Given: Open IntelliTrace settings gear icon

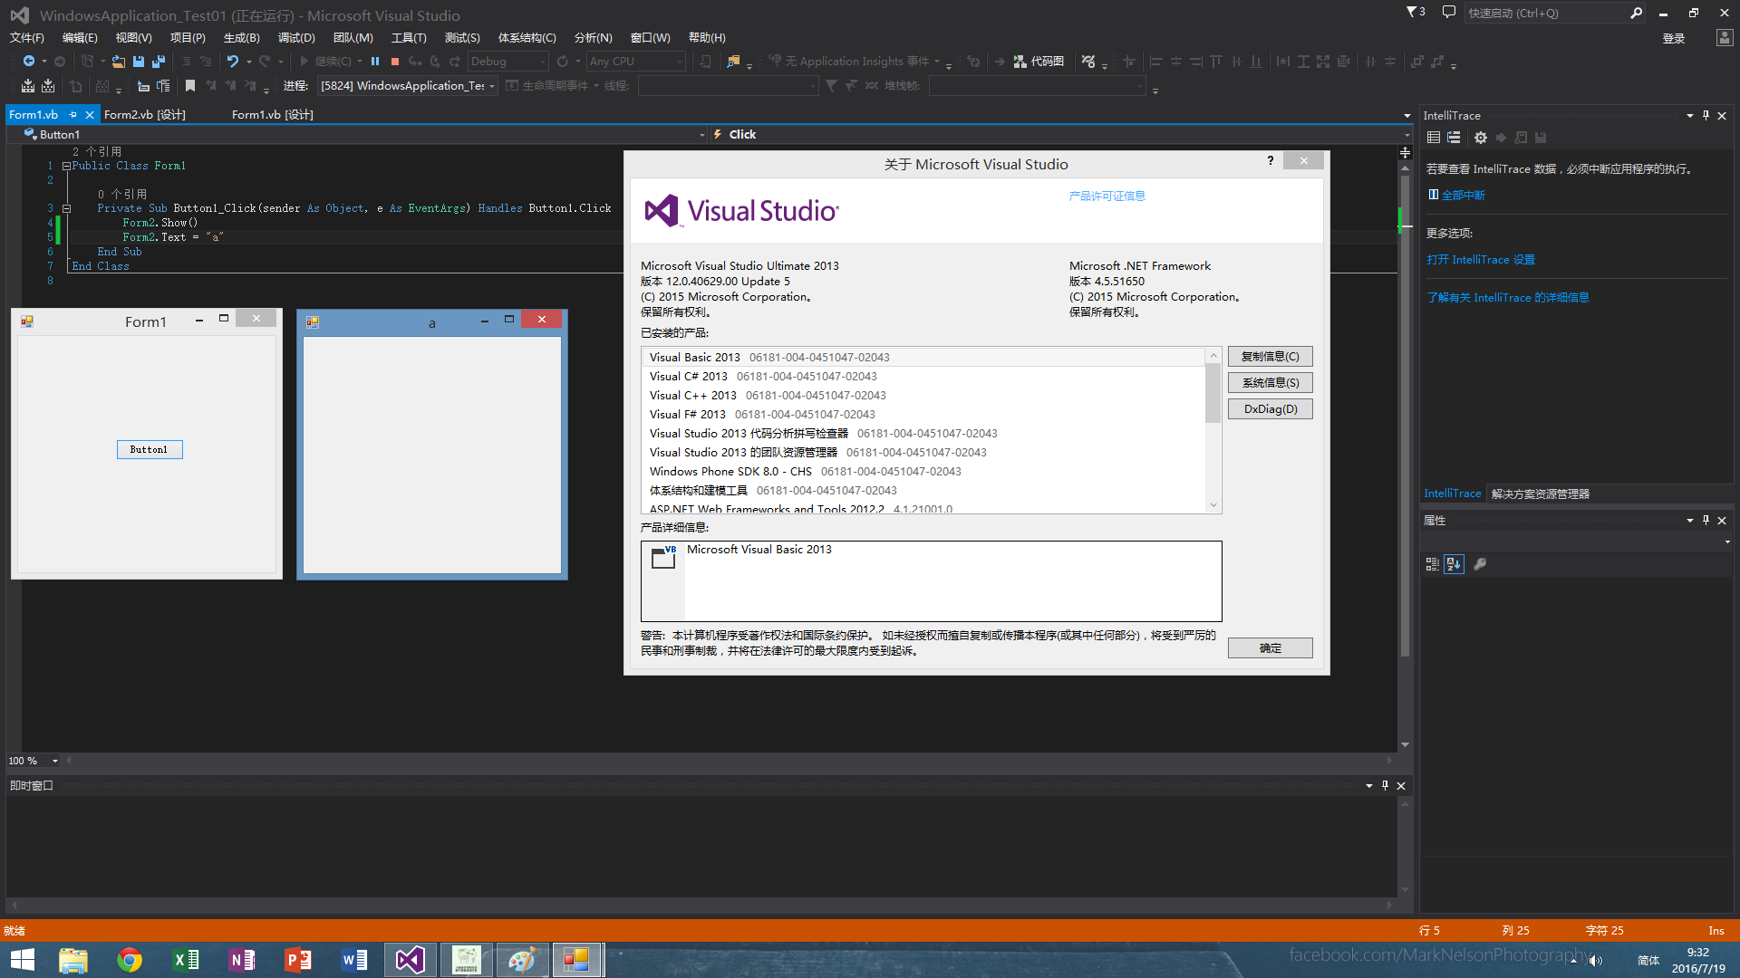Looking at the screenshot, I should (1481, 138).
